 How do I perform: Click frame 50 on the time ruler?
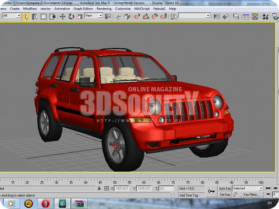pyautogui.click(x=115, y=182)
